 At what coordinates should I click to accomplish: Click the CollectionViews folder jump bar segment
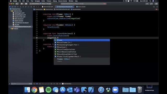pyautogui.click(x=48, y=9)
